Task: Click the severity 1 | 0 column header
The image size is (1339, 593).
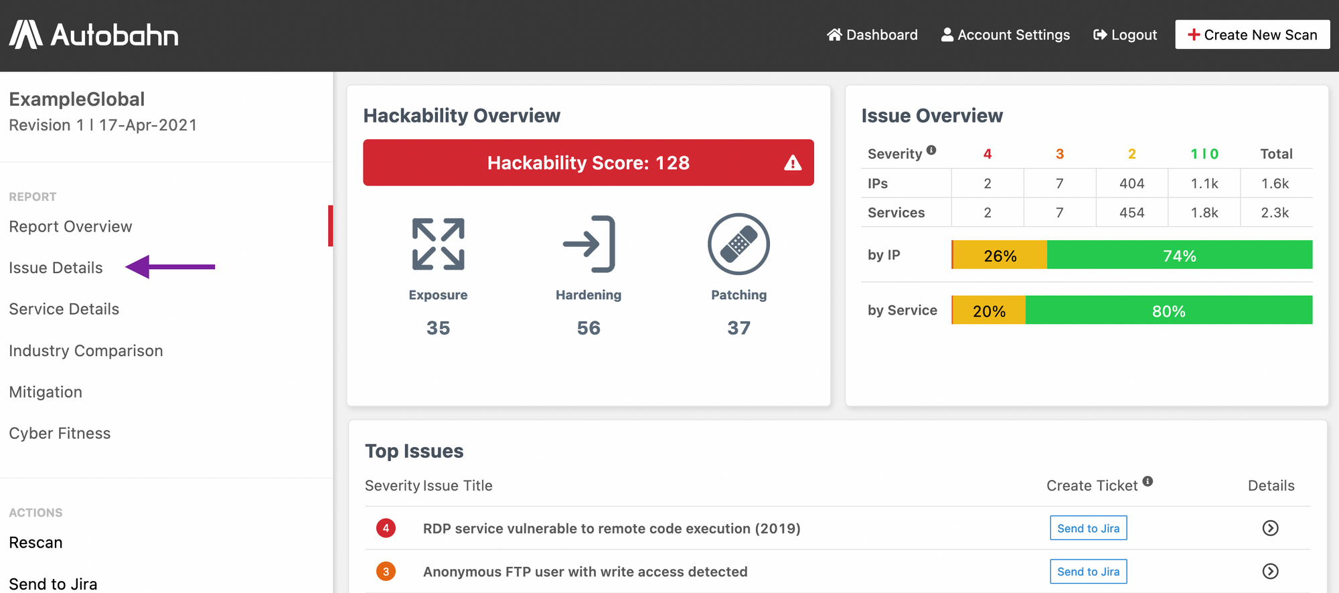Action: pyautogui.click(x=1204, y=154)
